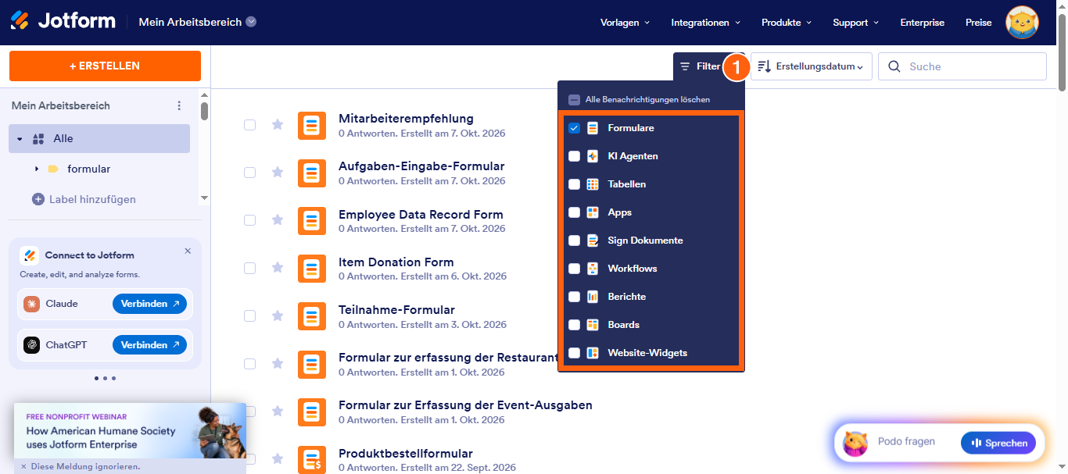1068x474 pixels.
Task: Click the Apps icon in filter
Action: [593, 212]
